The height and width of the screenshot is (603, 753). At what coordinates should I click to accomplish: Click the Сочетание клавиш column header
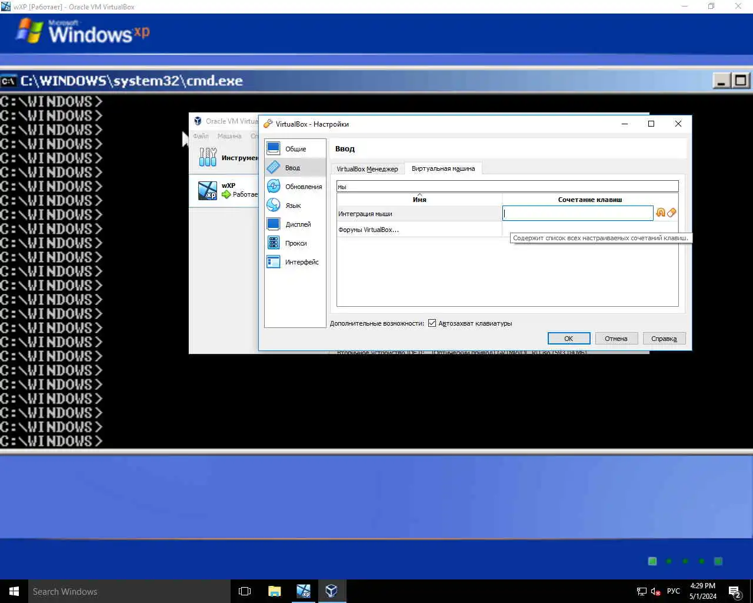(x=590, y=200)
